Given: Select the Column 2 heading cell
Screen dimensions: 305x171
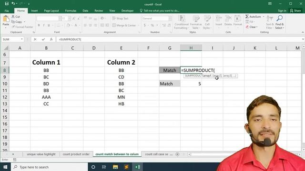Looking at the screenshot, I should 121,62.
